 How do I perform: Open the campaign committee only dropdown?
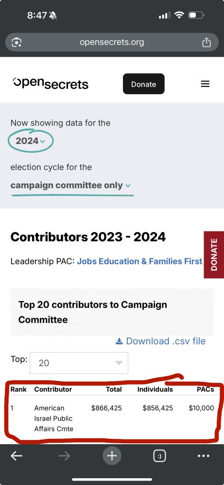coord(70,185)
